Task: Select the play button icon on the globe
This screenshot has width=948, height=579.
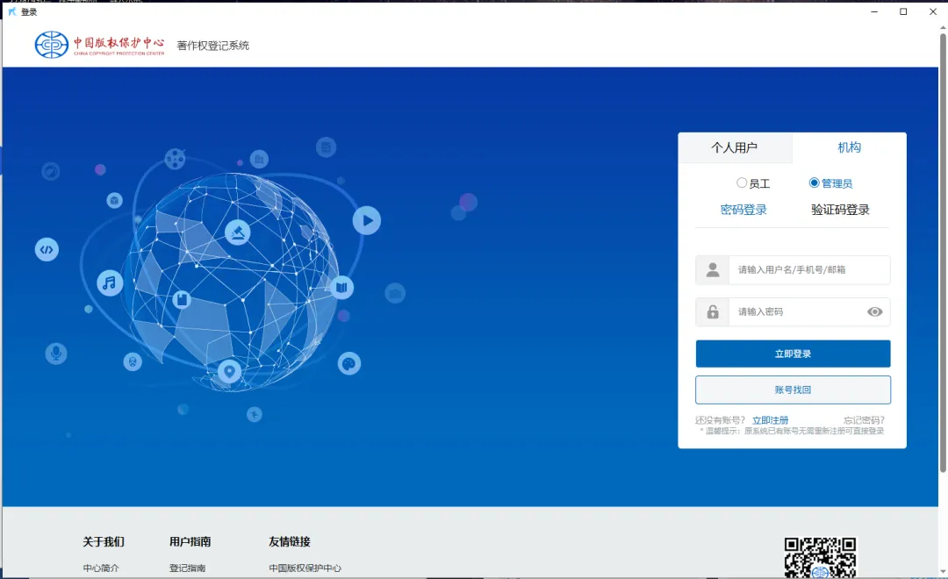Action: tap(367, 220)
